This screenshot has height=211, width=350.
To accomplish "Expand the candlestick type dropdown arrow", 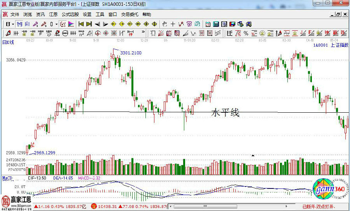I will click(x=56, y=24).
